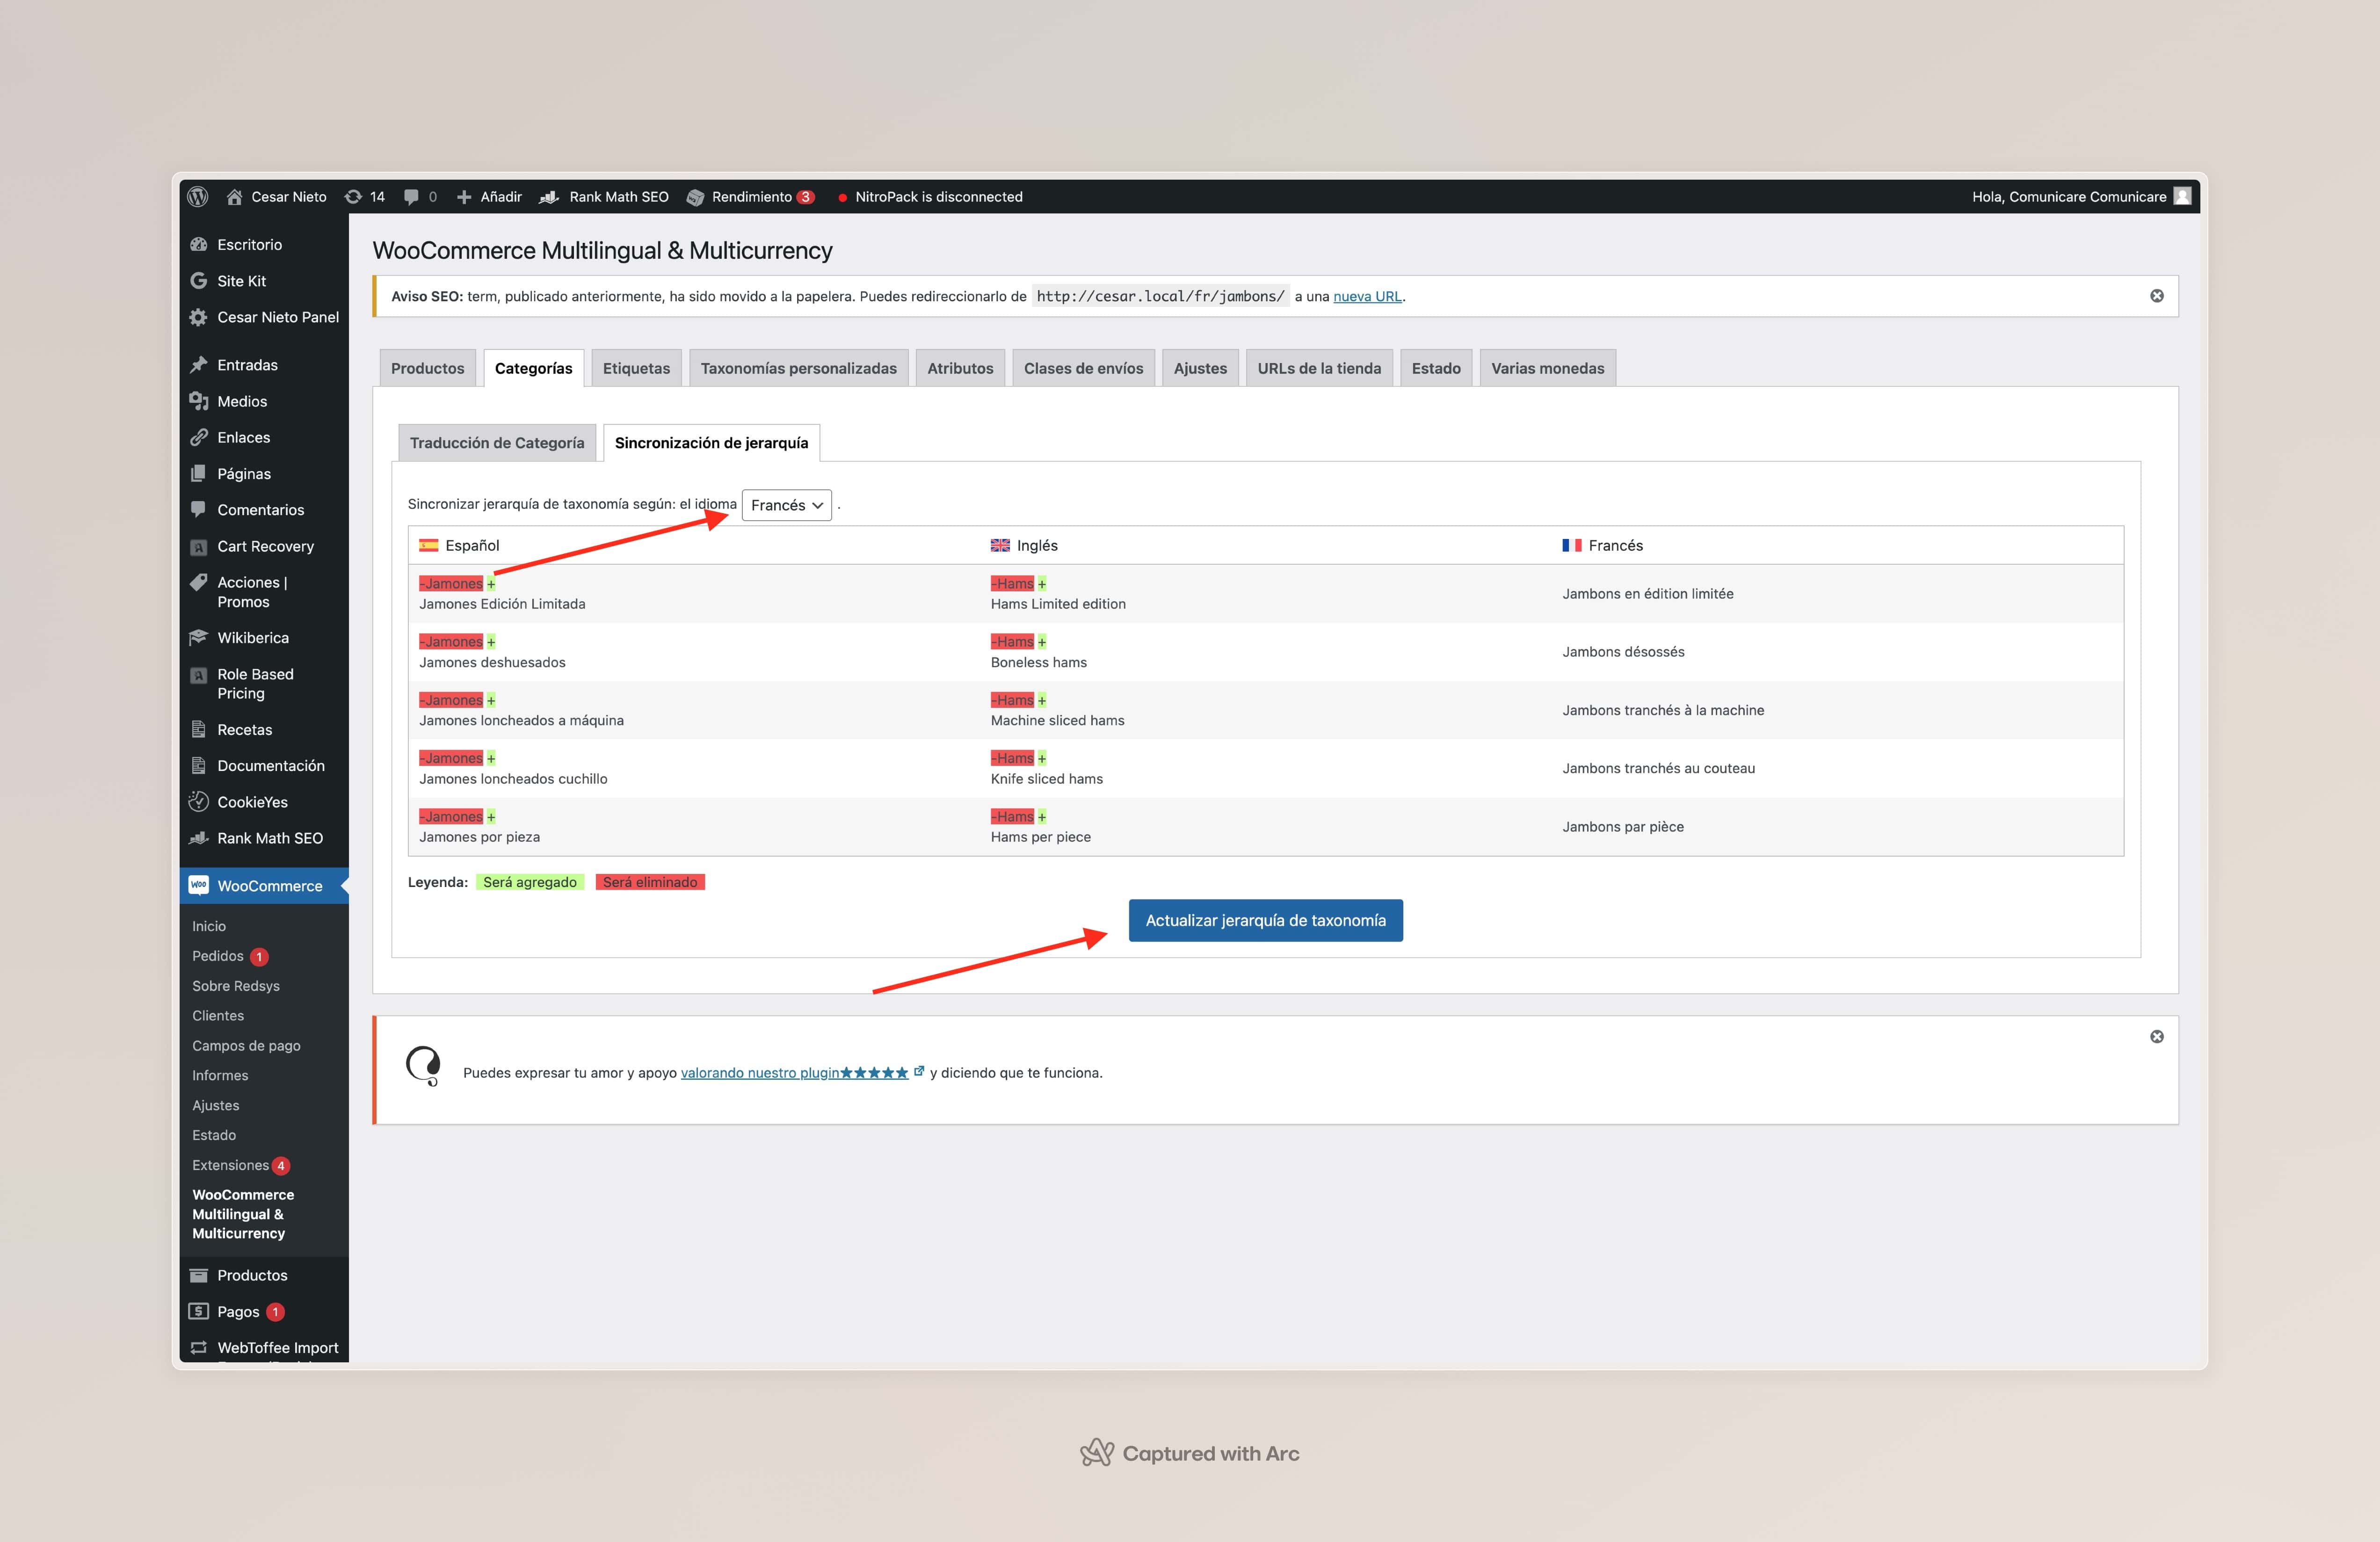Click the user avatar icon
Screen dimensions: 2380x1542
click(2183, 196)
